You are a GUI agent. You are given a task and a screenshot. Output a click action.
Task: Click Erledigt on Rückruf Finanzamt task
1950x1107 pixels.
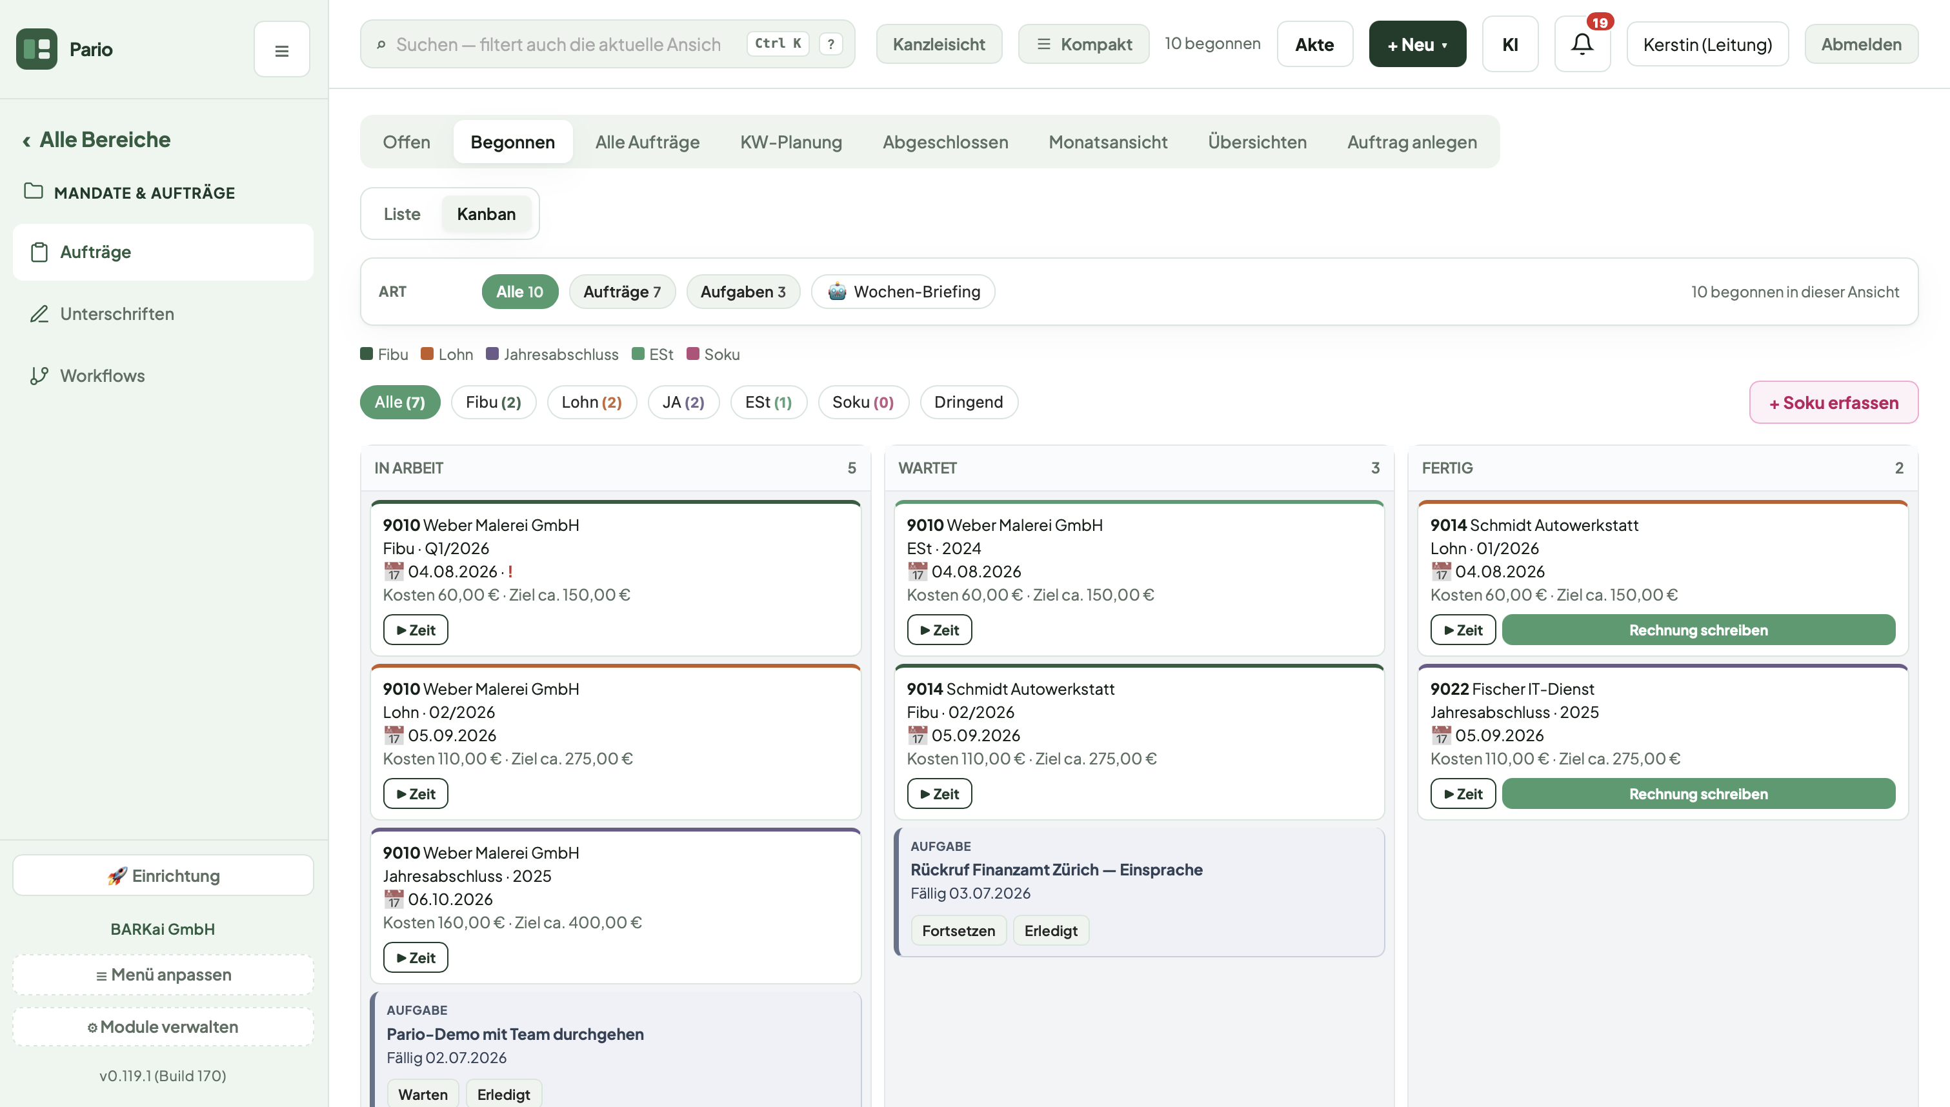[x=1050, y=931]
